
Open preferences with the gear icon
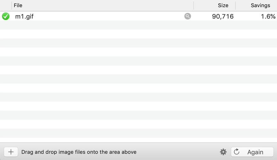tap(223, 152)
